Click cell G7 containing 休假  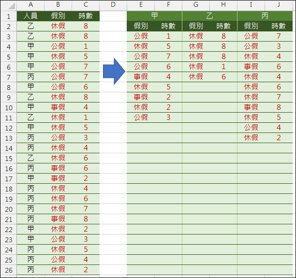point(196,77)
